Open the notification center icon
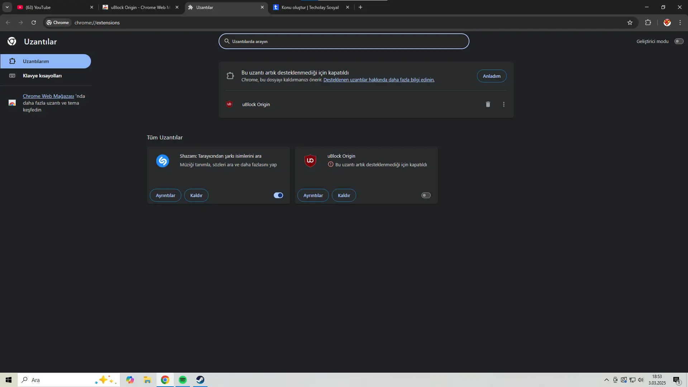Screen dimensions: 688x387 click(677, 380)
